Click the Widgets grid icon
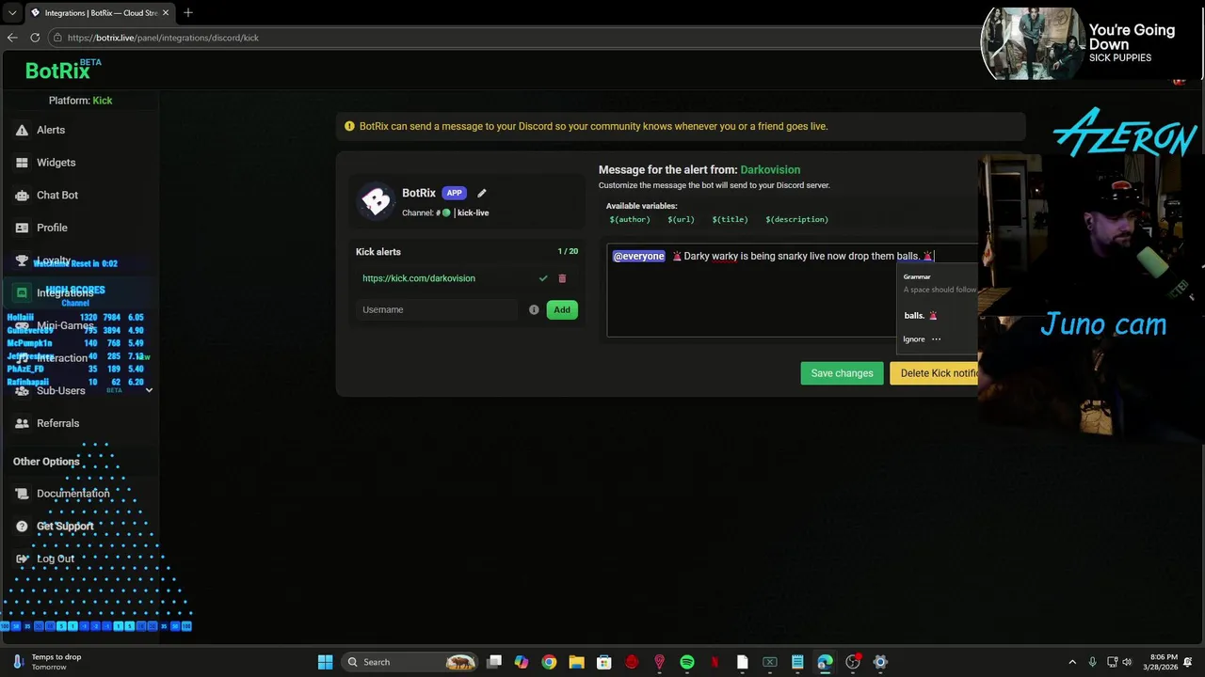The image size is (1205, 677). 22,163
